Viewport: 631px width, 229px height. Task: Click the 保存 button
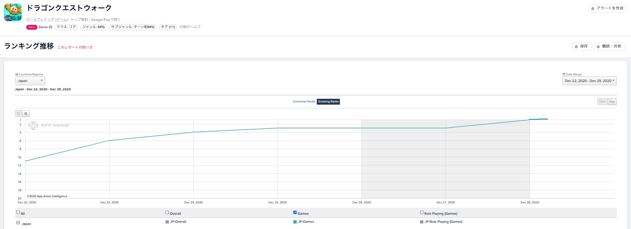point(582,46)
